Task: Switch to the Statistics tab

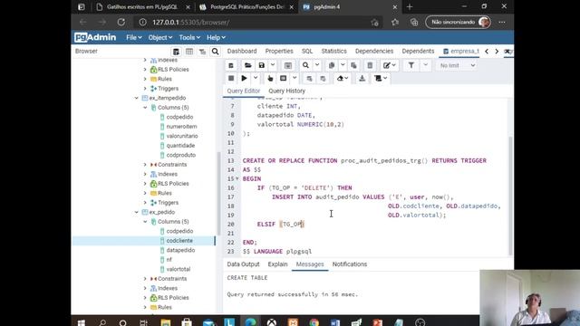Action: (x=334, y=52)
